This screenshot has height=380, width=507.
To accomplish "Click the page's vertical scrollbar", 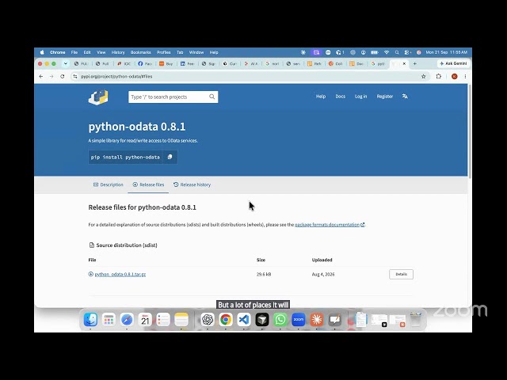I will click(470, 132).
